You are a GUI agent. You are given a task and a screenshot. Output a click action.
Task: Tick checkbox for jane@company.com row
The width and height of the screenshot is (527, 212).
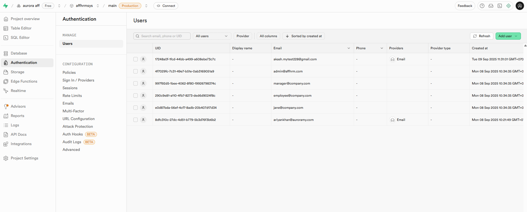(x=136, y=108)
